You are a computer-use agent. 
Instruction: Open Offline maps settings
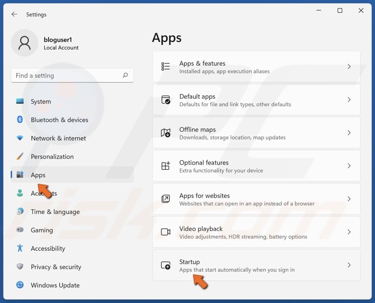pyautogui.click(x=256, y=133)
